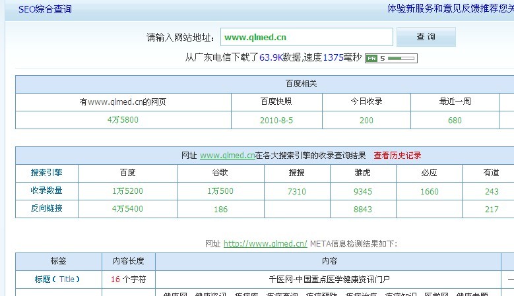The height and width of the screenshot is (296, 514).
Task: Open the Baidu snapshot date 2010-8-5
Action: tap(276, 121)
